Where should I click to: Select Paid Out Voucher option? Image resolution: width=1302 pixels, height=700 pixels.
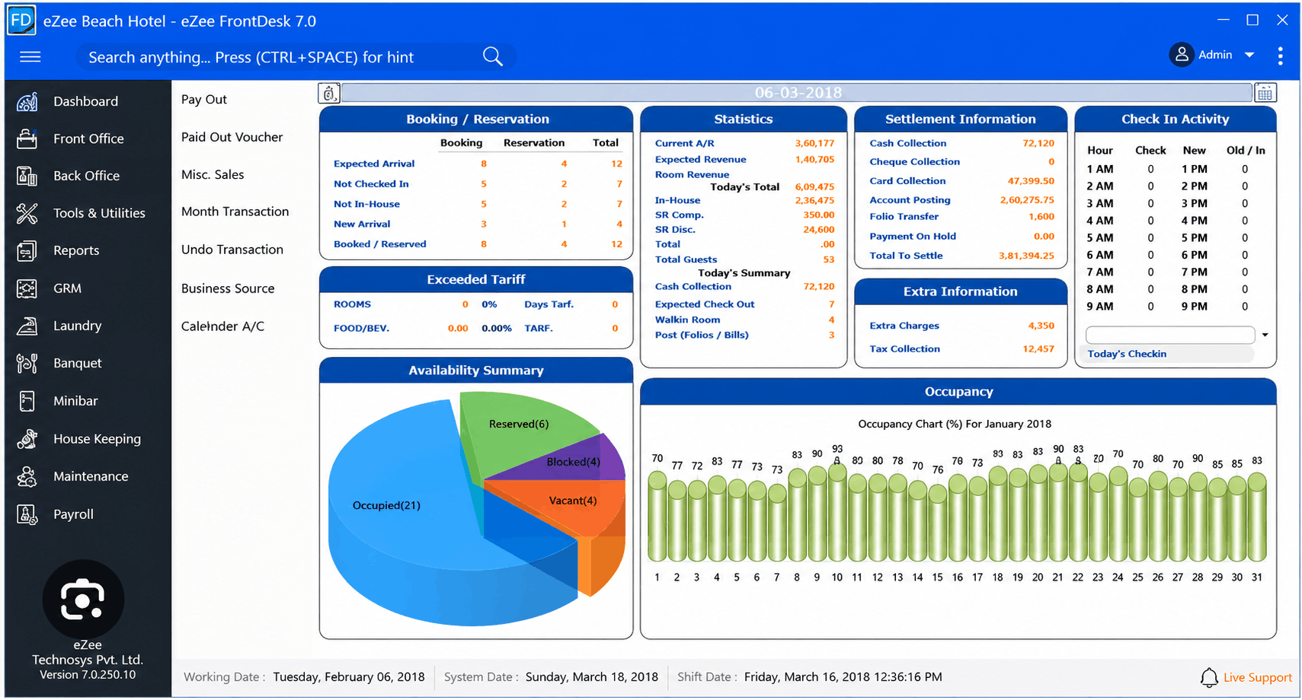point(232,137)
